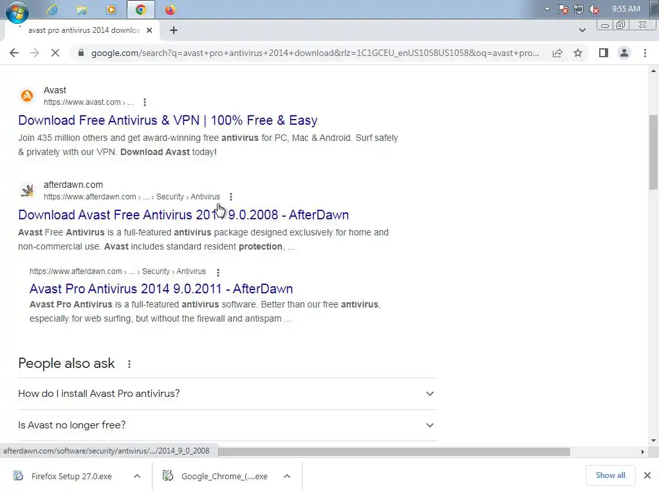Click the 9:55 AM clock

pos(626,9)
